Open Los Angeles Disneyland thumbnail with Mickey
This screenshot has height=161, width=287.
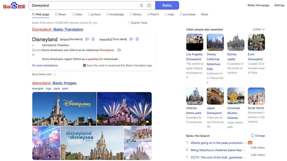[x=195, y=42]
